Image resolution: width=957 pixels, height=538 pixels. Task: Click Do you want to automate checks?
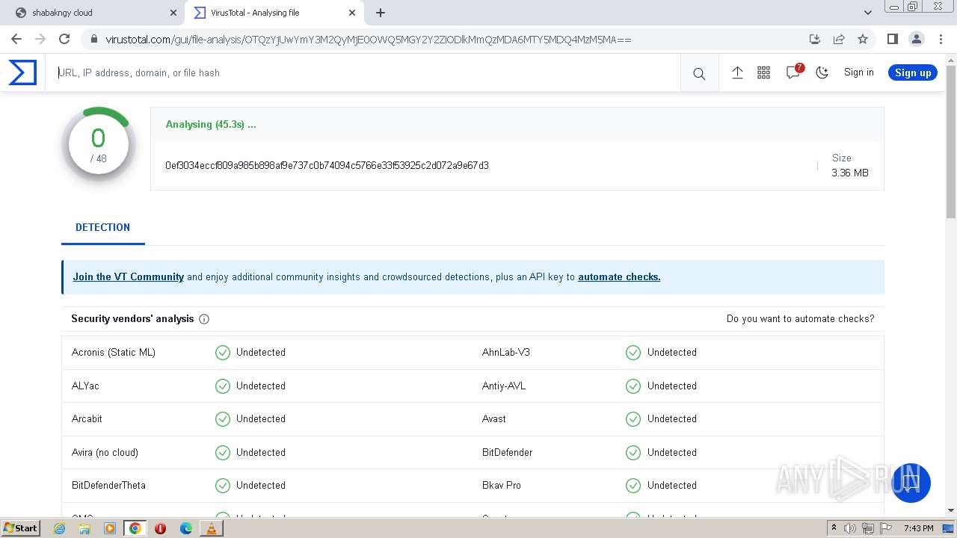(x=800, y=318)
